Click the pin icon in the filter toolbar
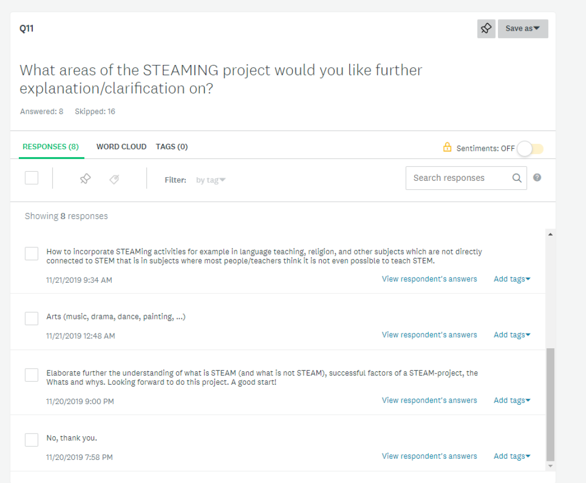586x483 pixels. pyautogui.click(x=85, y=179)
